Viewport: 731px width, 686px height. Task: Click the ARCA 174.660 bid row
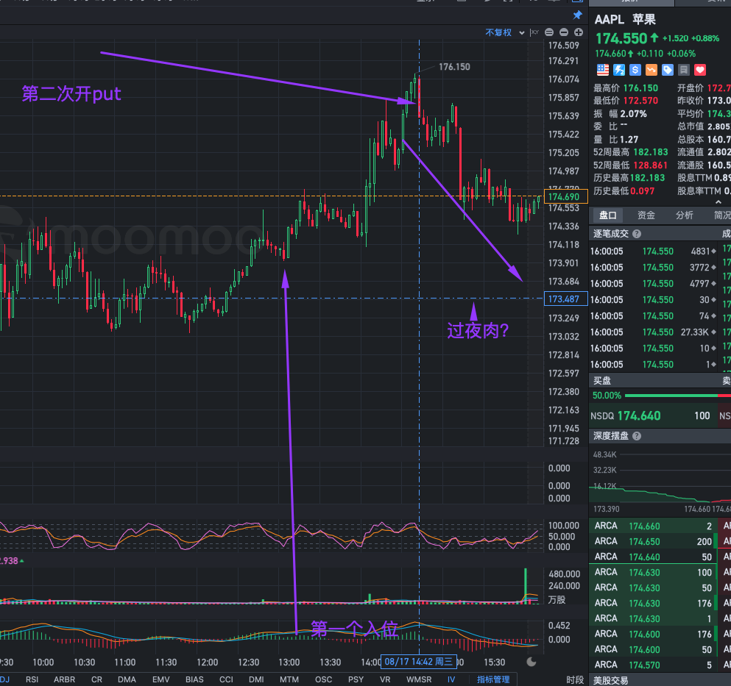pyautogui.click(x=651, y=526)
